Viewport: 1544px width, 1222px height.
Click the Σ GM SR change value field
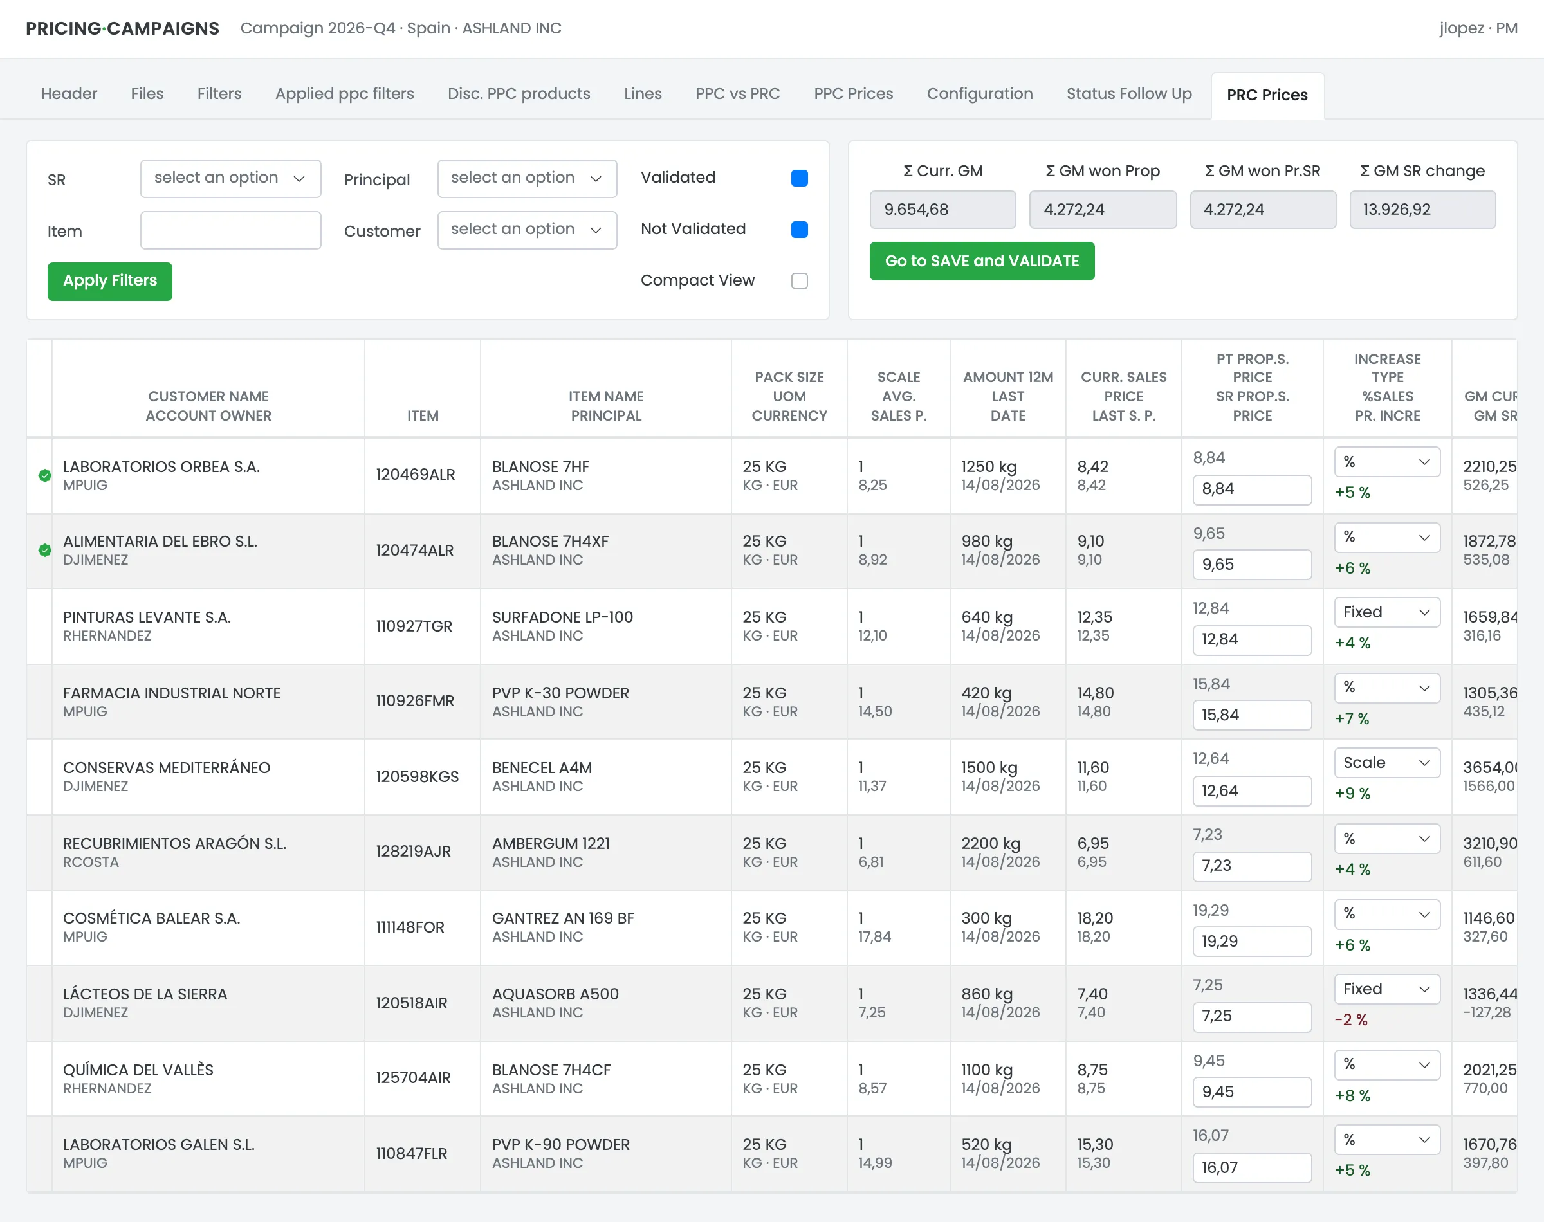coord(1422,210)
